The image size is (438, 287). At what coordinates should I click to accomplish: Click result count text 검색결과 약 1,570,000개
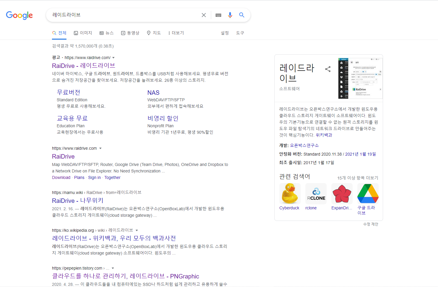75,46
